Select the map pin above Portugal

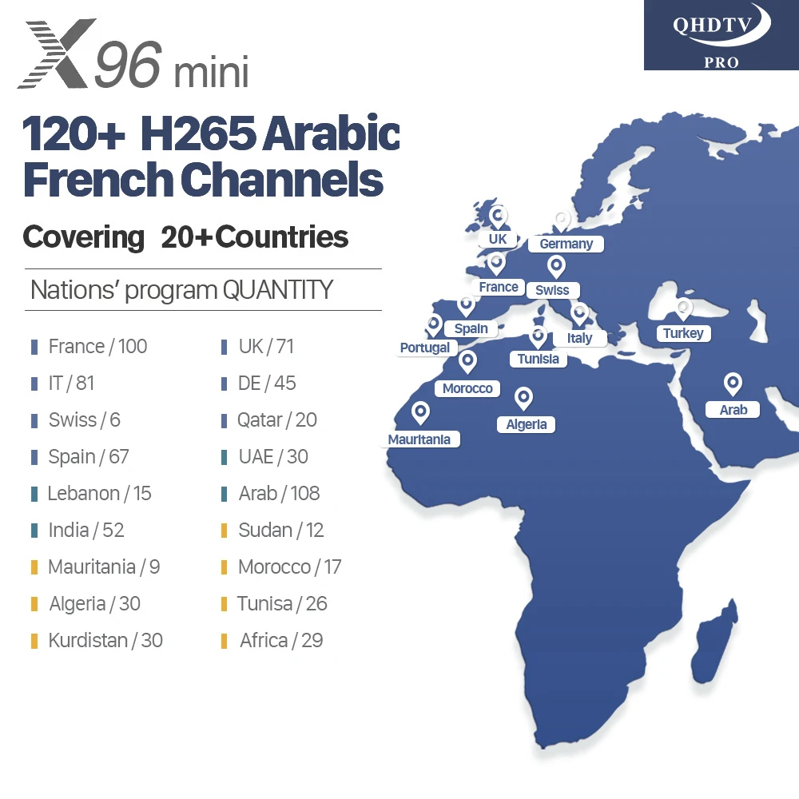pos(434,325)
